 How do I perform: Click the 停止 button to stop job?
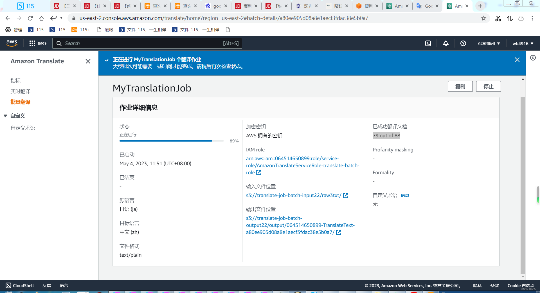coord(488,86)
